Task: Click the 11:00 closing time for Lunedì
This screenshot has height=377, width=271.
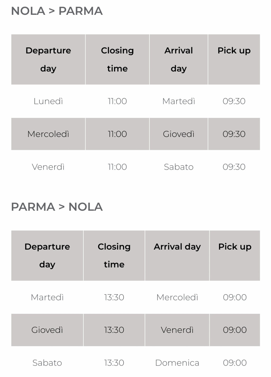Action: (117, 101)
